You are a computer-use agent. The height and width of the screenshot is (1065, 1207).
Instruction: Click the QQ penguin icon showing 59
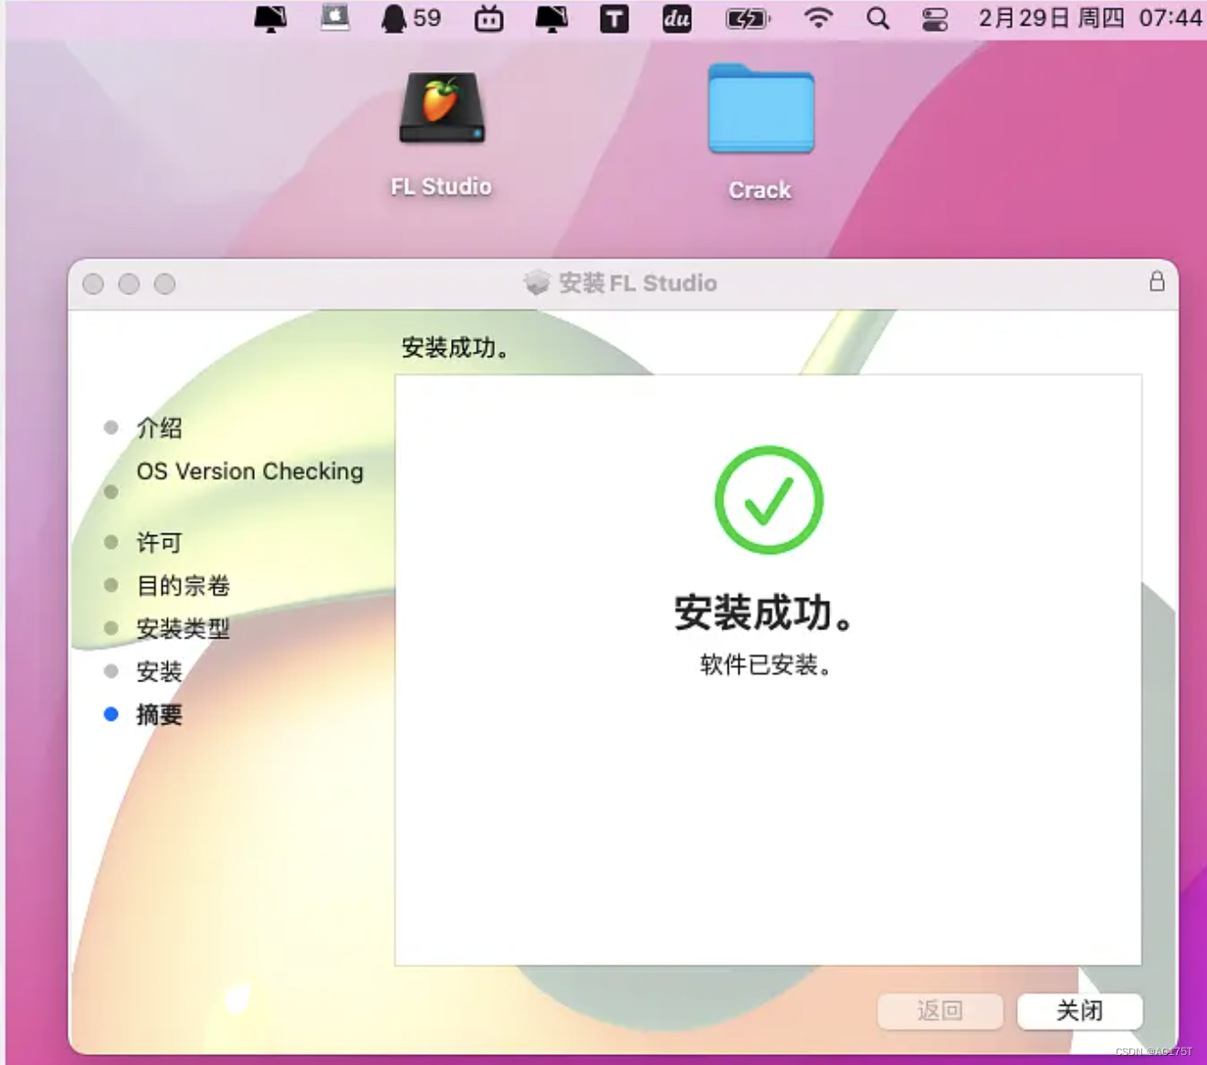410,18
